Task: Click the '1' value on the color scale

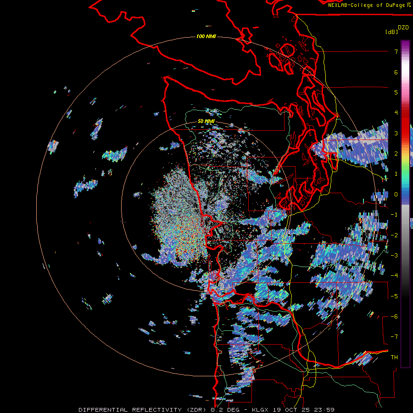Action: (x=396, y=174)
